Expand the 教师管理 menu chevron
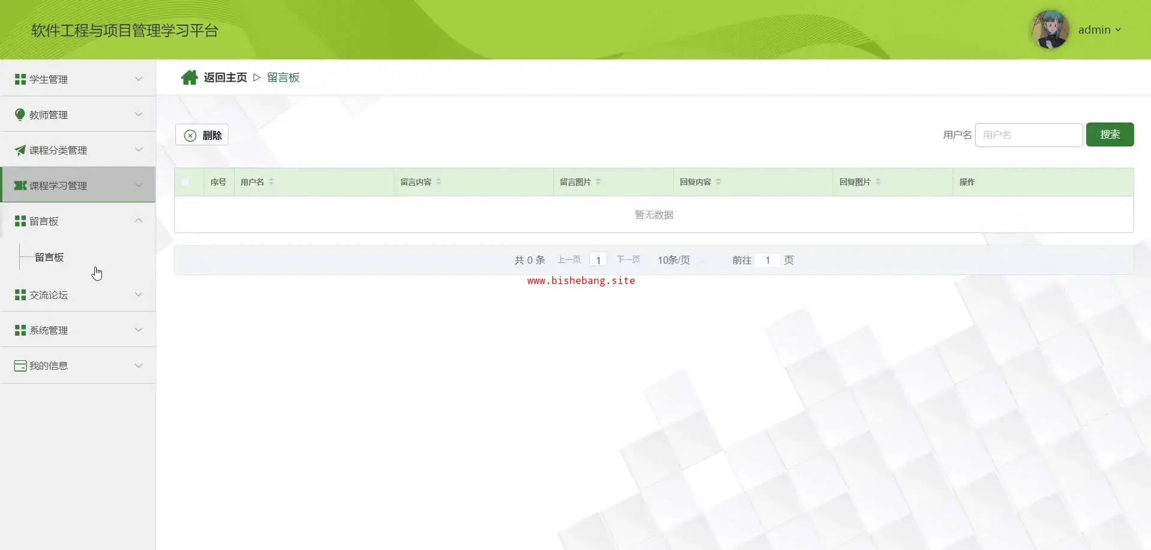The height and width of the screenshot is (550, 1151). pyautogui.click(x=139, y=114)
